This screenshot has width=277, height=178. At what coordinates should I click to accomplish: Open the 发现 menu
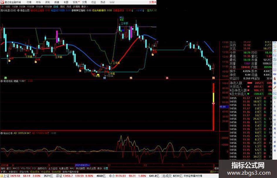coord(75,2)
